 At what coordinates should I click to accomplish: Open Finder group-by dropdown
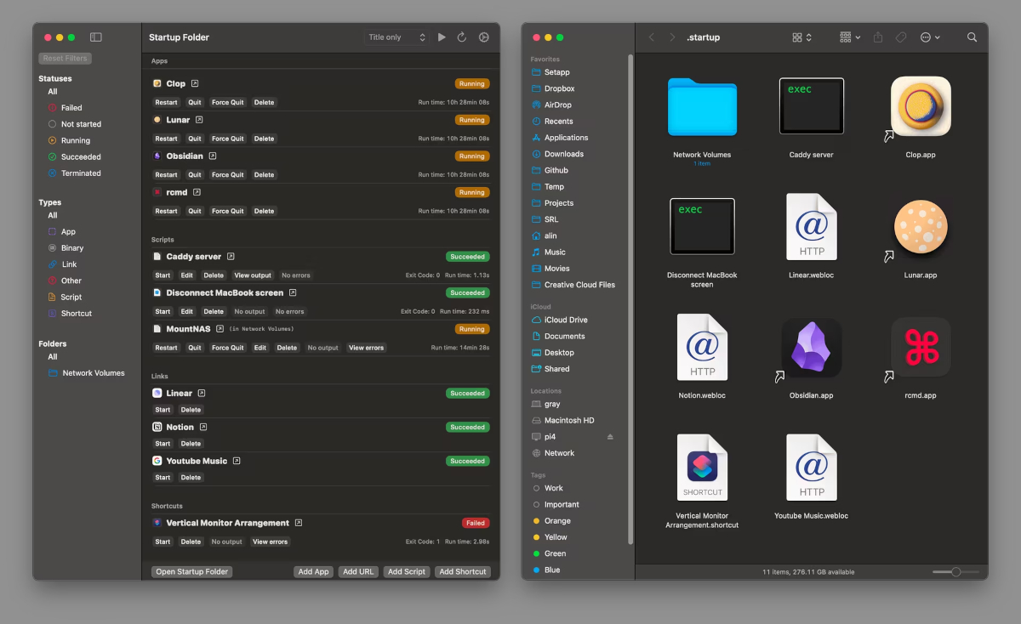tap(850, 37)
